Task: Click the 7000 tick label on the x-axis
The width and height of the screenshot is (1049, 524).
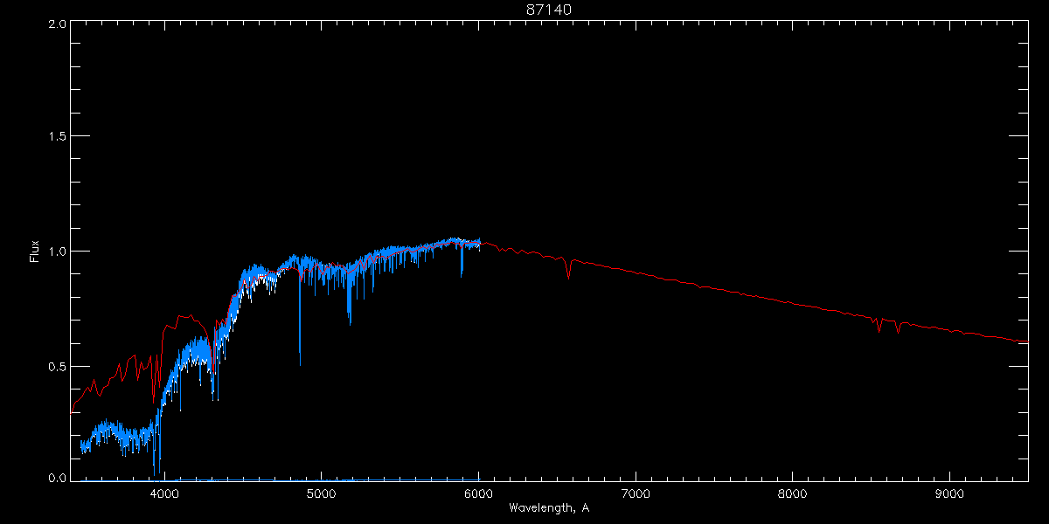Action: click(636, 493)
